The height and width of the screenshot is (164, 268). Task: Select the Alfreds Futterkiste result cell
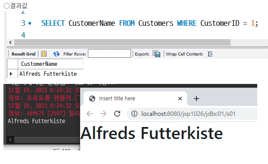pos(48,74)
